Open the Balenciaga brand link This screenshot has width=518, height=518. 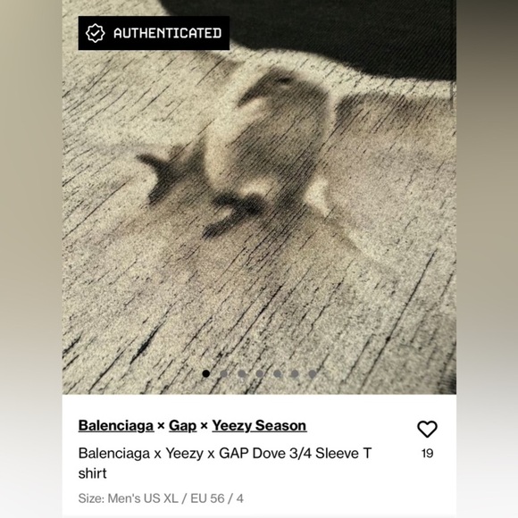[x=116, y=425]
